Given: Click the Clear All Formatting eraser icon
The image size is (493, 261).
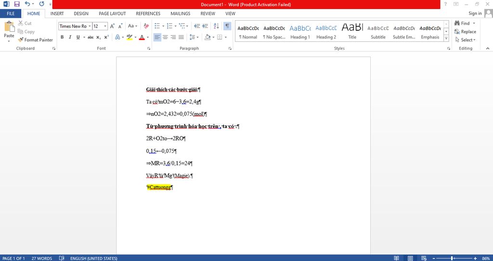Looking at the screenshot, I should pos(146,26).
